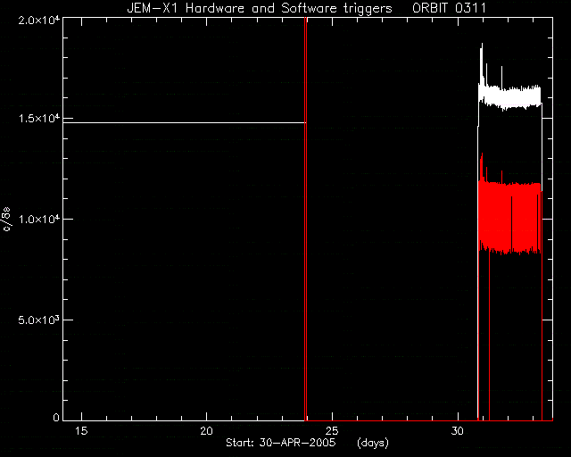Click the c/8s vertical axis title

[6, 219]
